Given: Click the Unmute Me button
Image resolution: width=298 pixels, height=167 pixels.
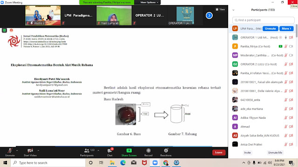Looking at the screenshot, I should 275,153.
